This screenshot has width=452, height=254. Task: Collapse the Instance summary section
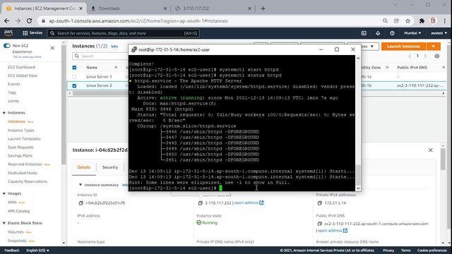pos(81,185)
